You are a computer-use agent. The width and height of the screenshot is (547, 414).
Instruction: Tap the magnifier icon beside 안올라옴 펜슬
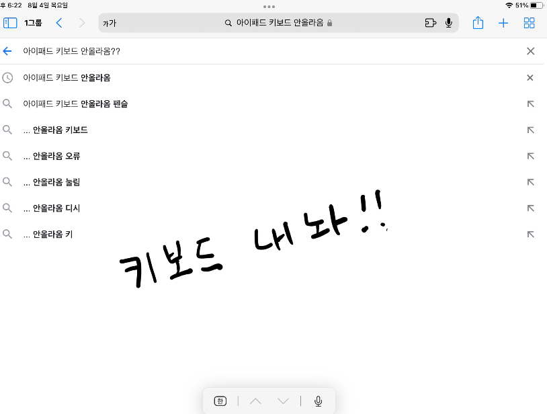pos(7,103)
